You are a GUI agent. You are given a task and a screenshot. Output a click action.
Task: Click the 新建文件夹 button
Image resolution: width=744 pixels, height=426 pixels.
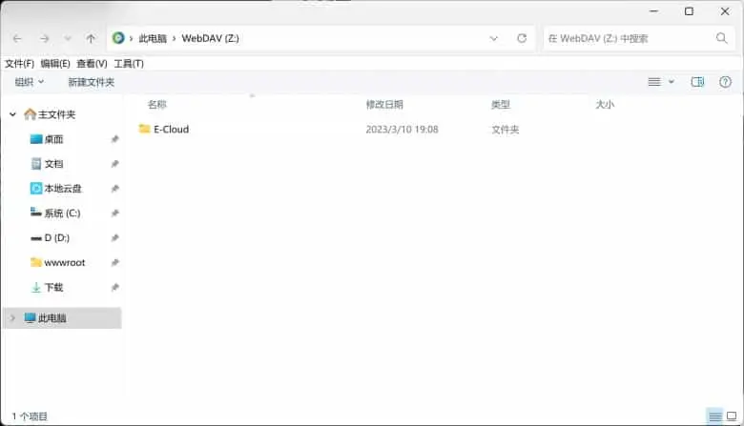click(91, 82)
